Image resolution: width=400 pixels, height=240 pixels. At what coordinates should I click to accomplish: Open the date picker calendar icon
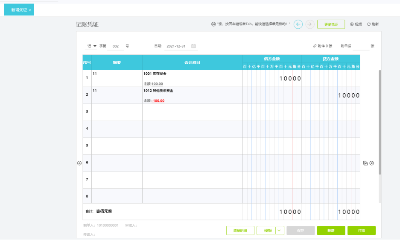[x=193, y=46]
